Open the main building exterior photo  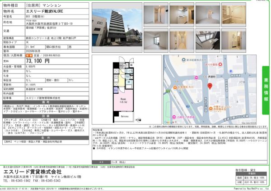tap(117, 27)
